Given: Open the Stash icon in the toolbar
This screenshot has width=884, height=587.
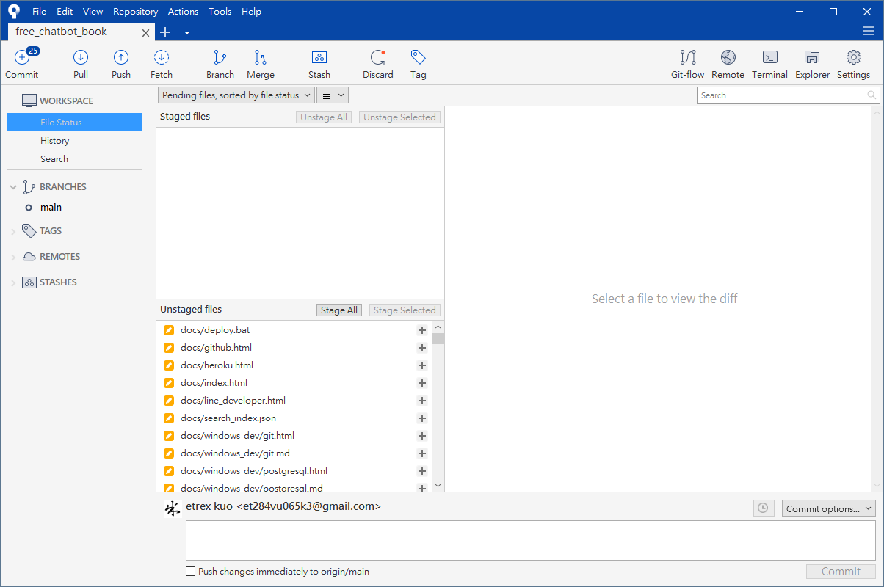Looking at the screenshot, I should coord(319,64).
